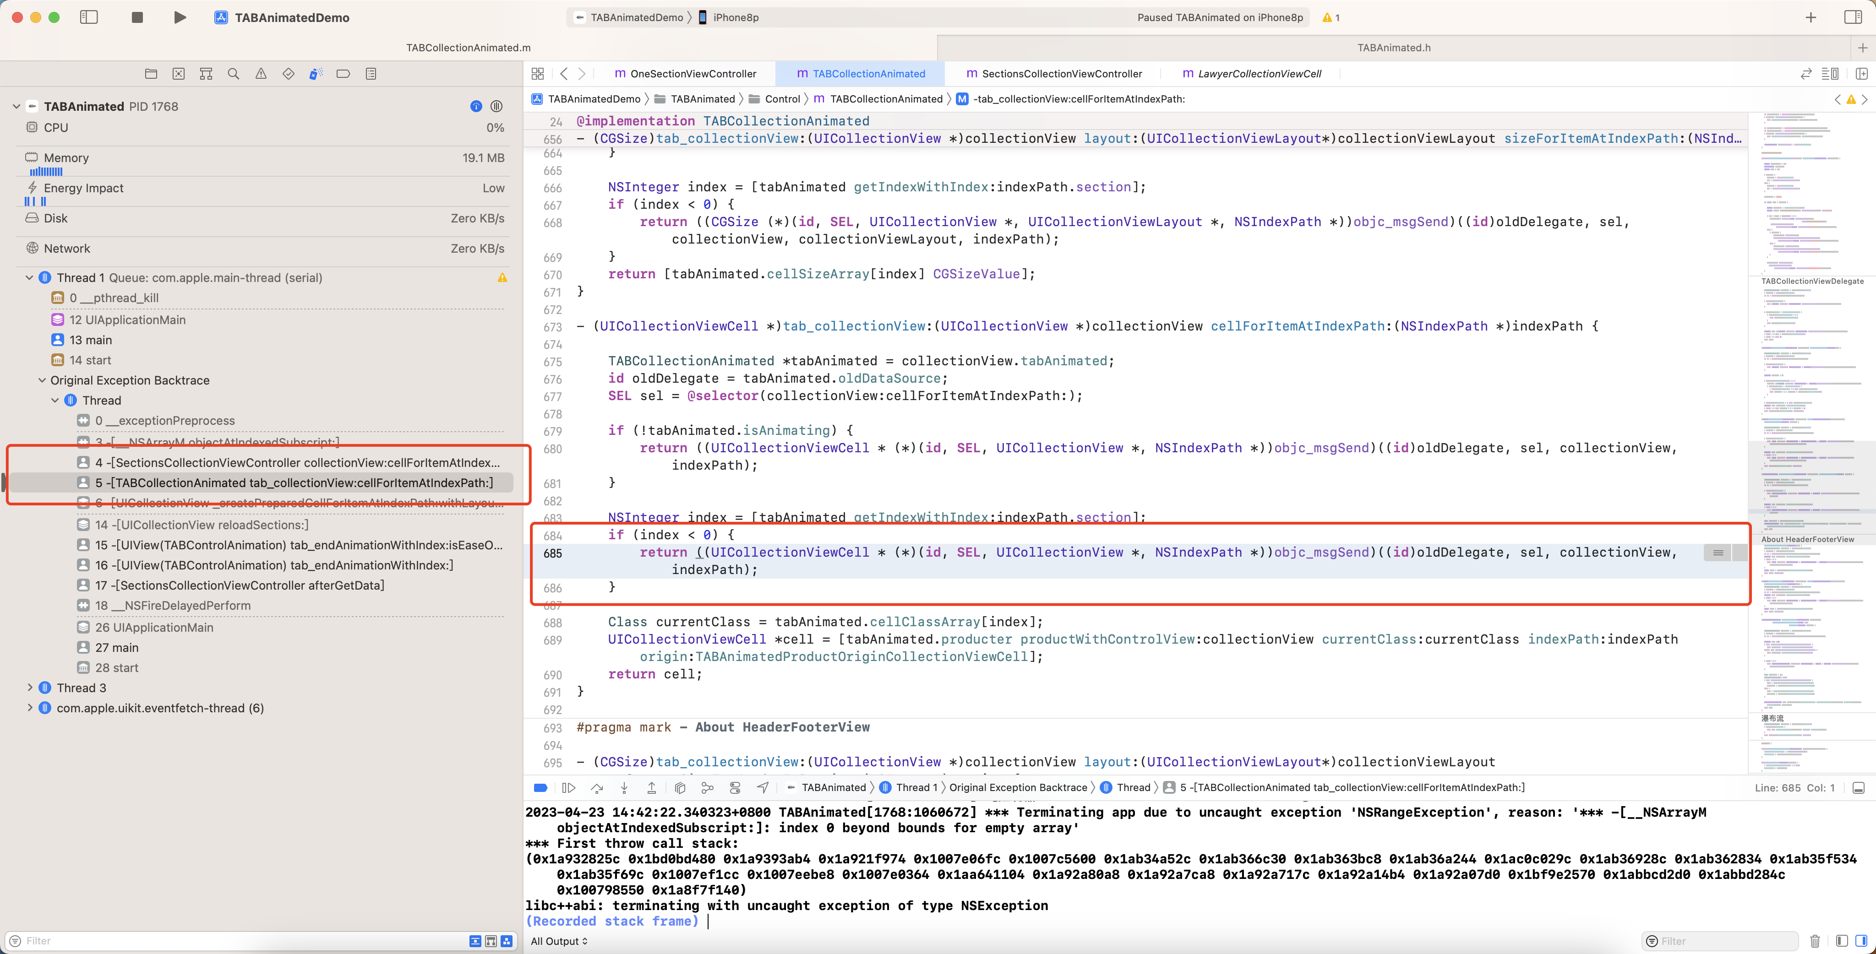Switch to the LawyerCollectionViewCell editor tab
The image size is (1876, 954).
click(x=1259, y=74)
